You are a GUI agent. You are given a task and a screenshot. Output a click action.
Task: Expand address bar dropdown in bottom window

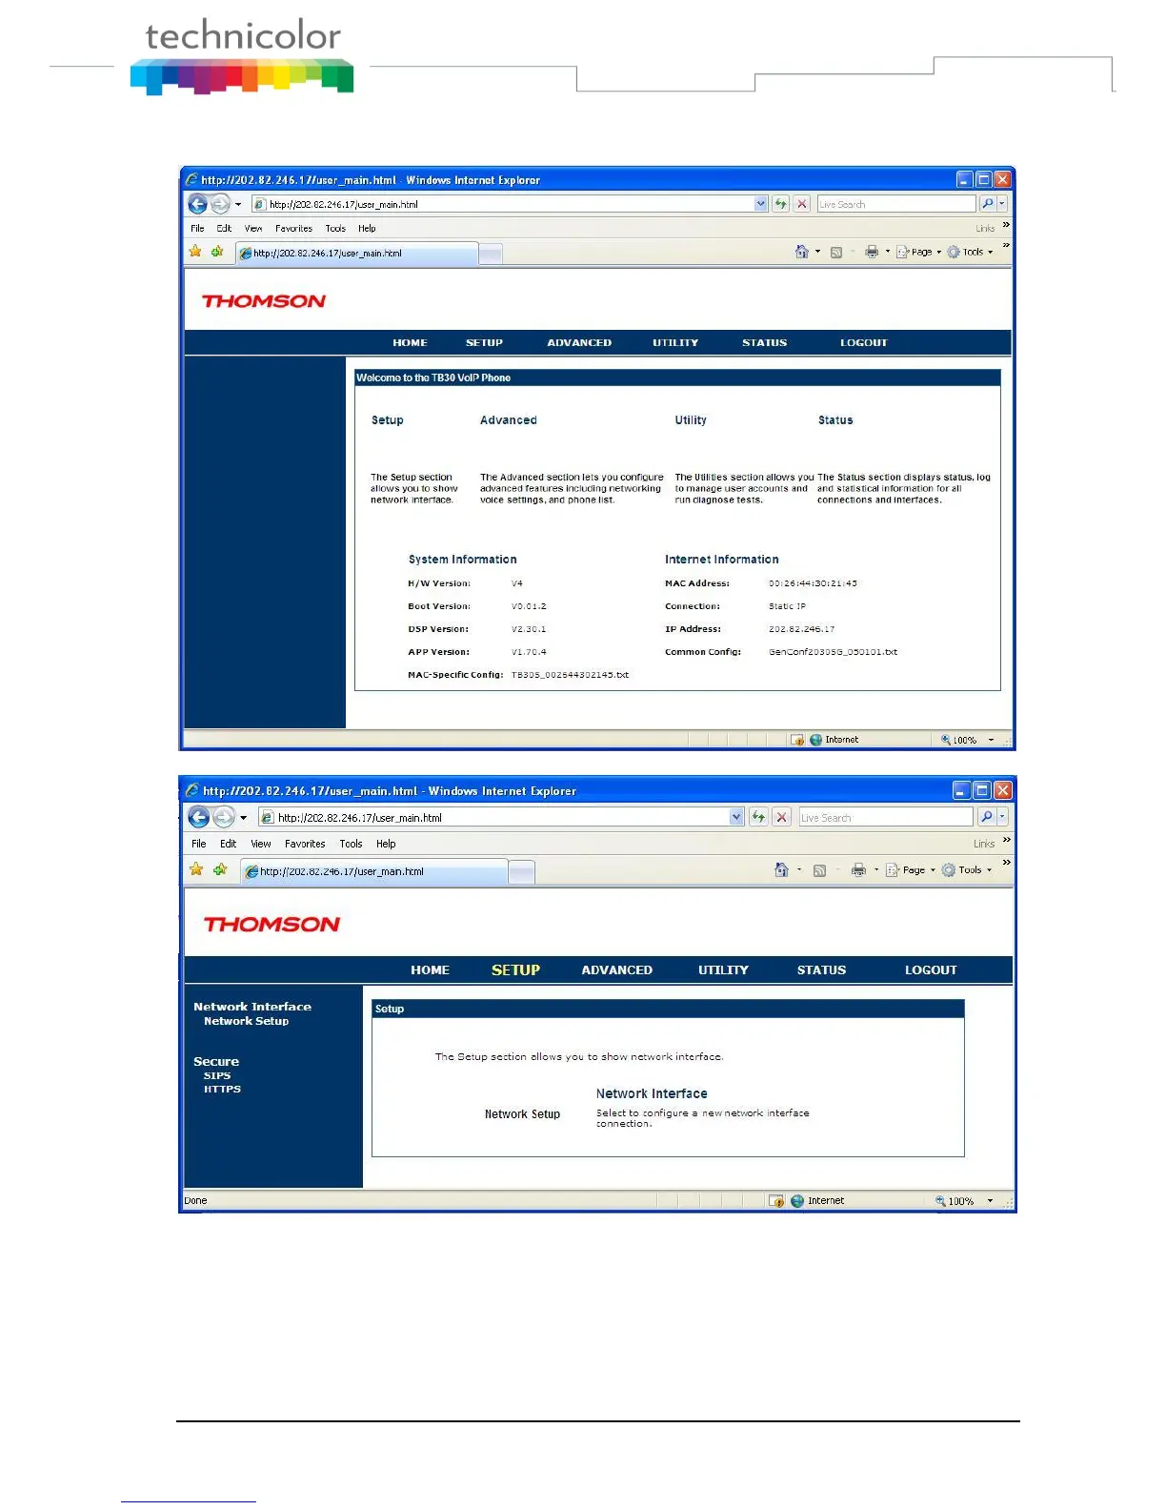pyautogui.click(x=736, y=817)
